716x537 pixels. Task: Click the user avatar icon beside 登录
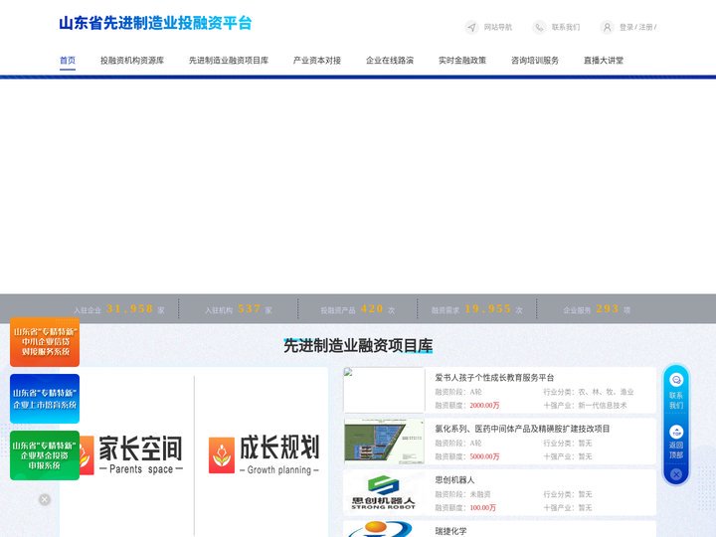pyautogui.click(x=607, y=27)
